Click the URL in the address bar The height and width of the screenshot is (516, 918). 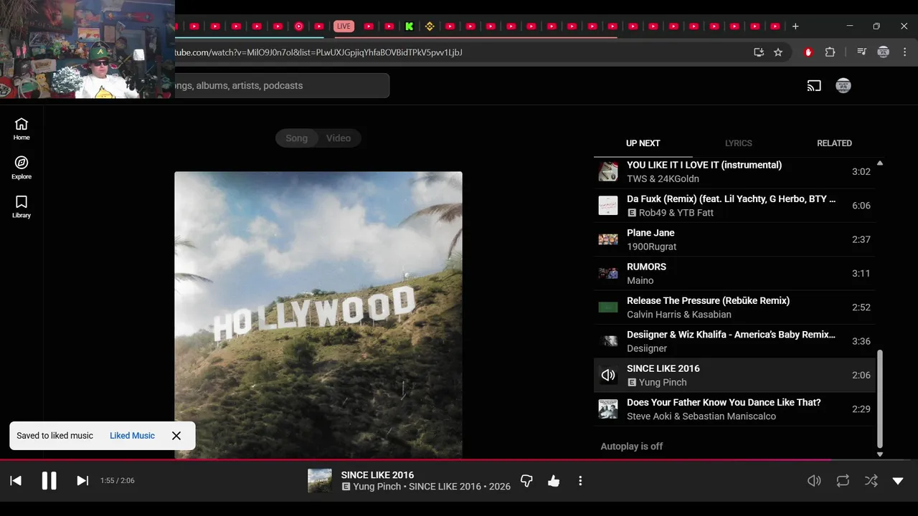(x=318, y=52)
